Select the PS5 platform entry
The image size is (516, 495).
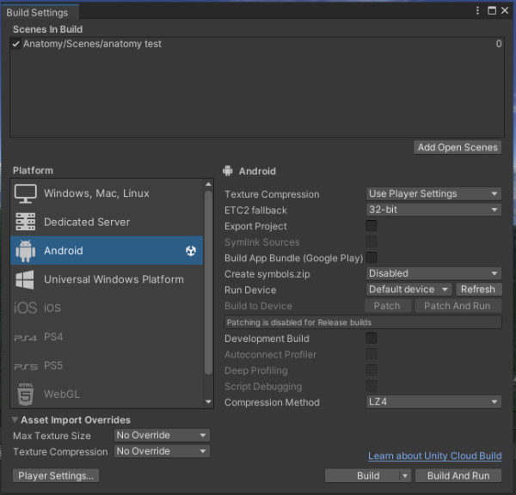click(107, 365)
